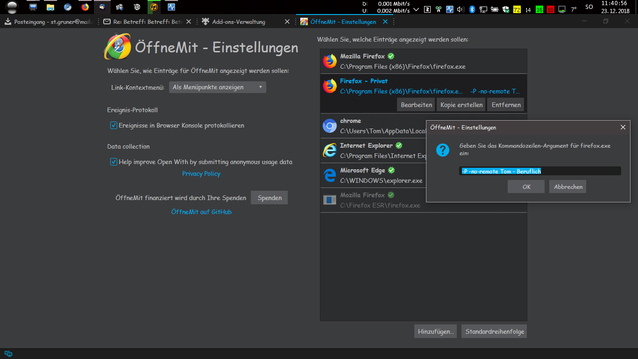Close the Add-ons-Verwaltung tab
The width and height of the screenshot is (638, 359).
tap(287, 22)
